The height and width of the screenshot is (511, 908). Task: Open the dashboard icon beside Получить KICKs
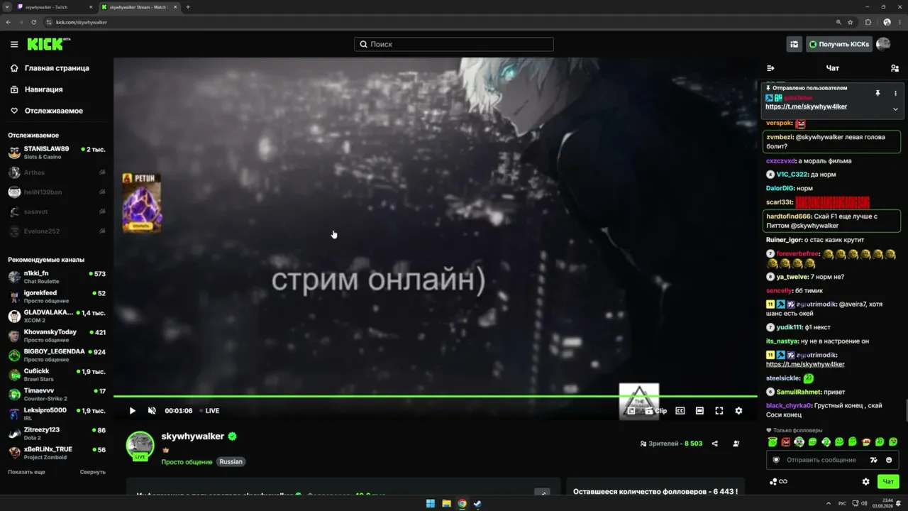coord(794,44)
